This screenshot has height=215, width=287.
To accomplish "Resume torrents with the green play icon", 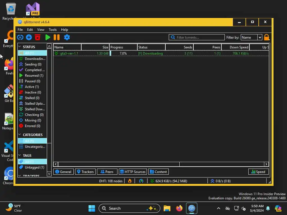I will pyautogui.click(x=48, y=37).
